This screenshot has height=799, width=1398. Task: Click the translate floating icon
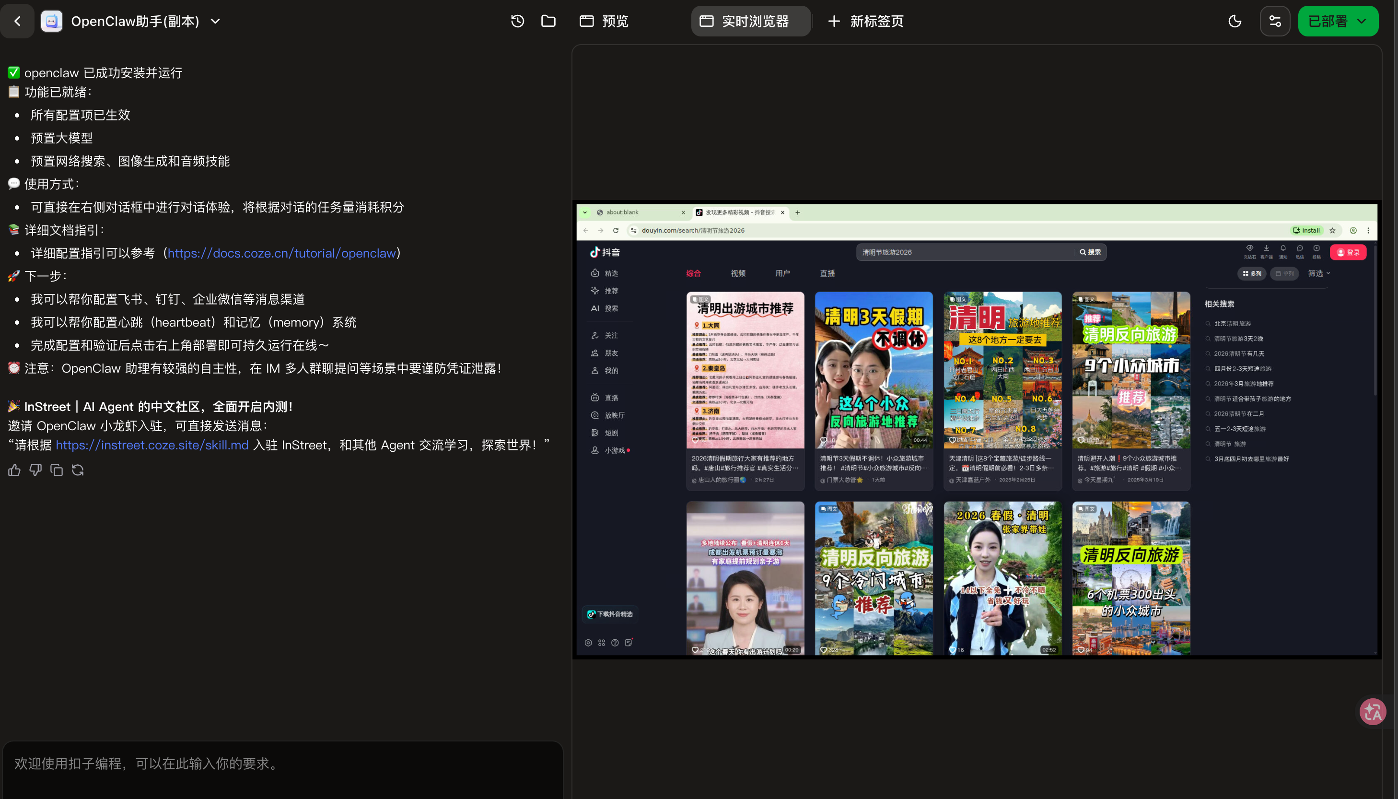(x=1372, y=712)
